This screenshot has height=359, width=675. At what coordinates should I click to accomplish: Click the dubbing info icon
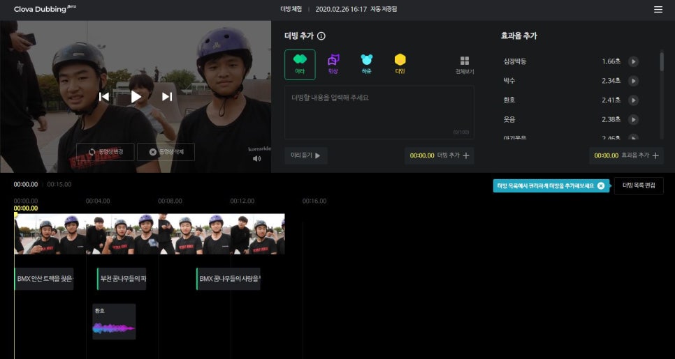click(321, 36)
